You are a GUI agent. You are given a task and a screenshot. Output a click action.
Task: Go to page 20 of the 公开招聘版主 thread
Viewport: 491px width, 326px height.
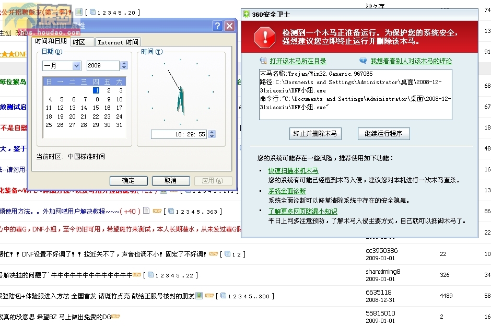(132, 13)
